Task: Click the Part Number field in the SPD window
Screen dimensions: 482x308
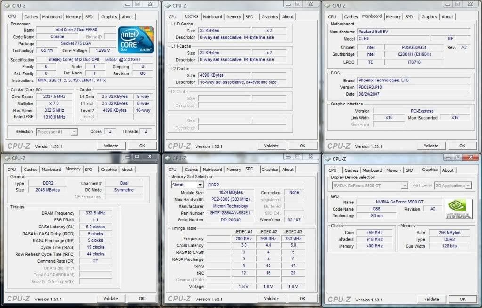Action: 231,213
